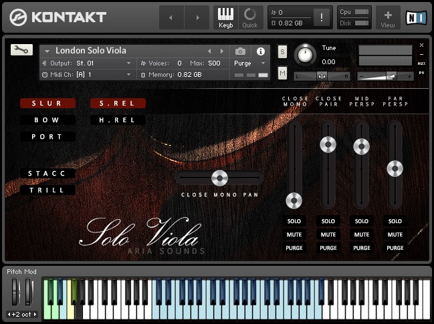Click the Close Mono volume fader

click(294, 200)
